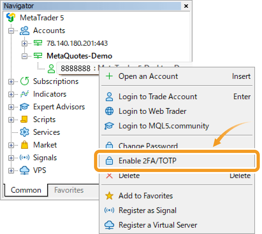Select Change Password menu item
Image resolution: width=262 pixels, height=234 pixels.
coord(177,145)
